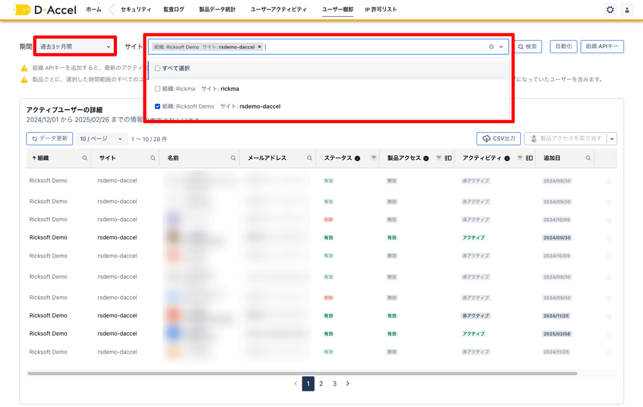Open the user profile icon

[x=627, y=10]
